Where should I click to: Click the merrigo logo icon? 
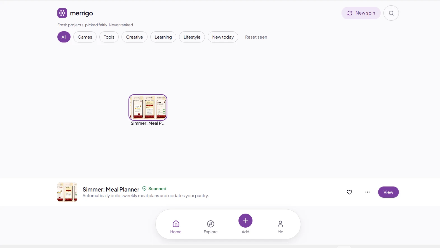click(62, 13)
